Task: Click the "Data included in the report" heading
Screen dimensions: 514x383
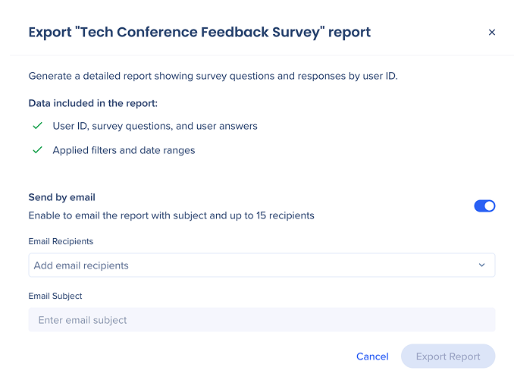Action: [92, 103]
